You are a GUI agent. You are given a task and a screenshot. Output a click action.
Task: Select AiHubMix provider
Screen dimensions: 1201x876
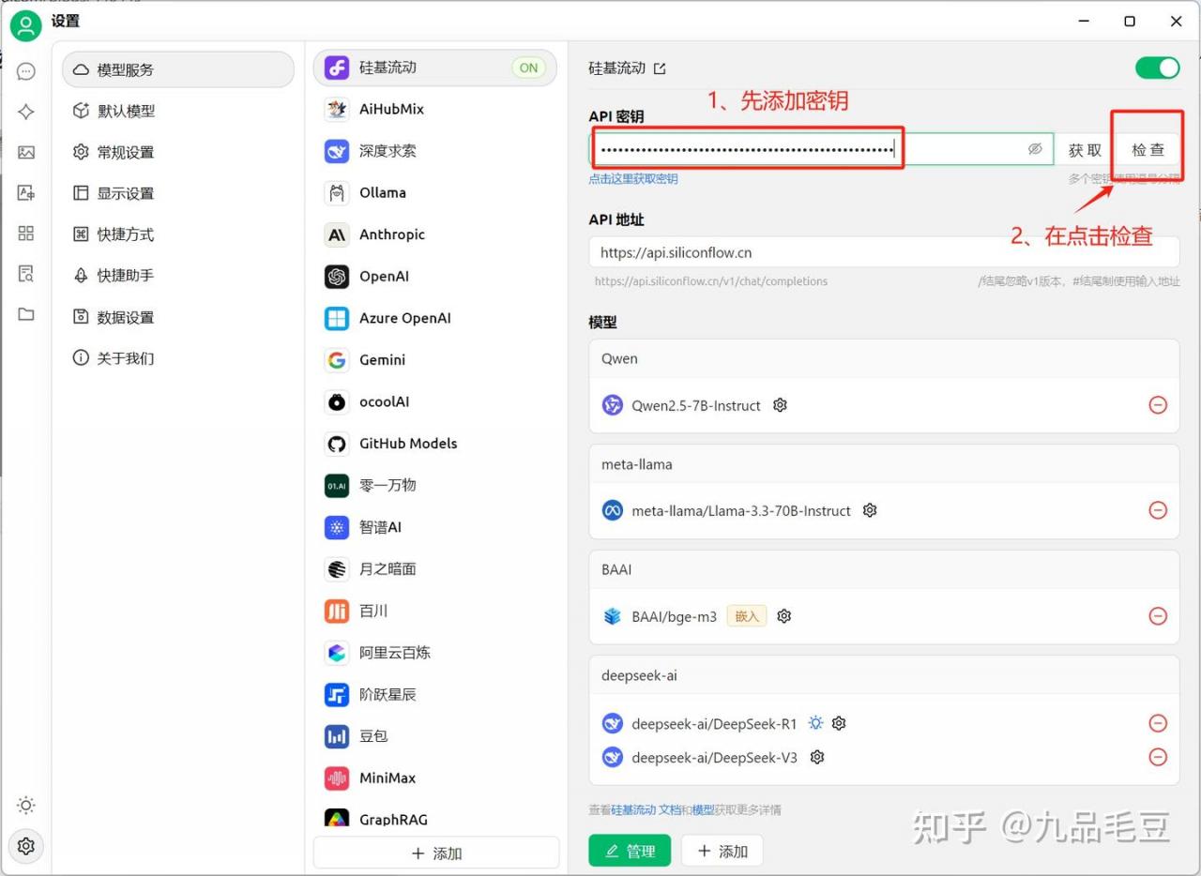click(435, 109)
